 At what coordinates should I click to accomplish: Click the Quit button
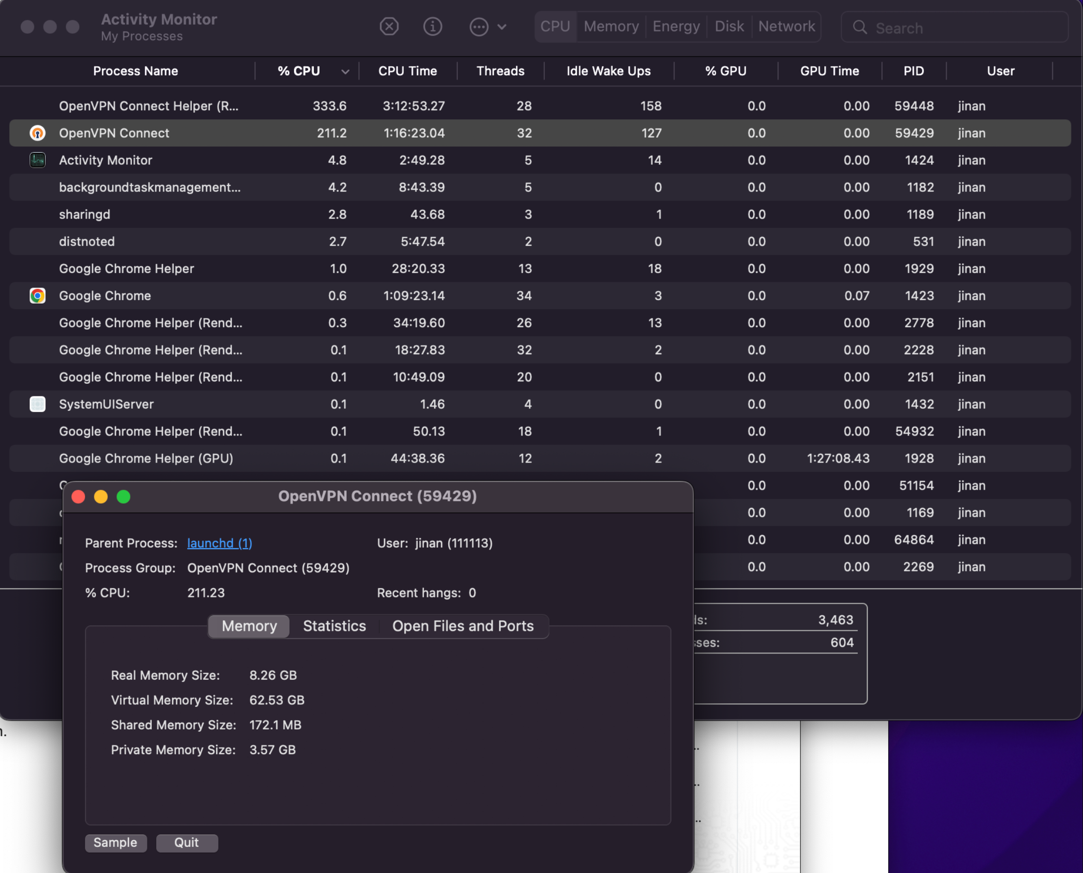[187, 843]
